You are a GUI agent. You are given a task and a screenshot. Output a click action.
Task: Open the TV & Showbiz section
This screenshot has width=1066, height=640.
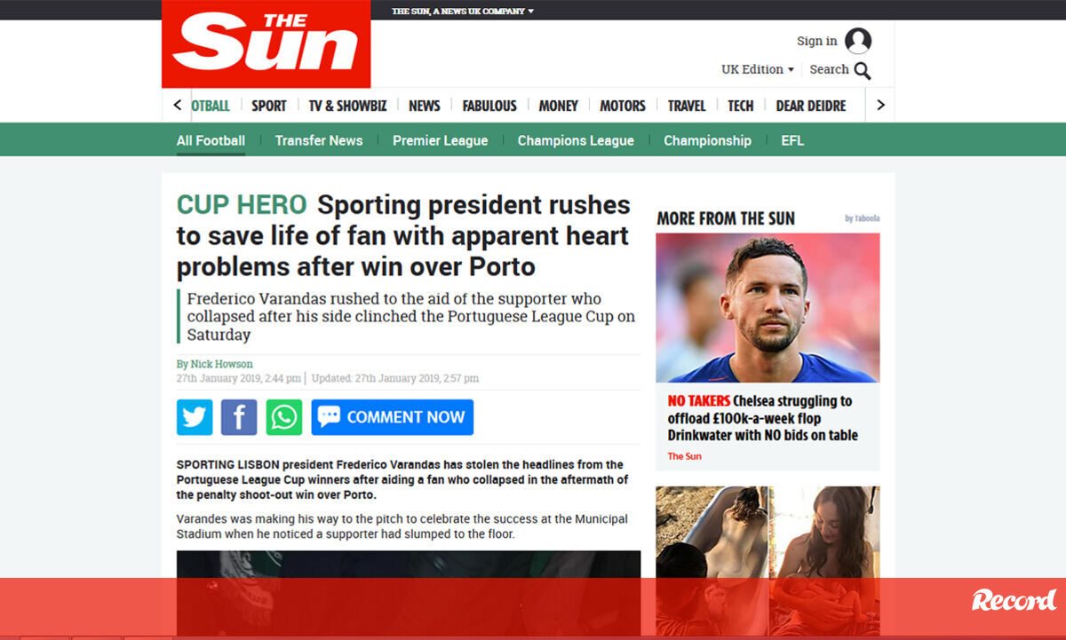347,106
